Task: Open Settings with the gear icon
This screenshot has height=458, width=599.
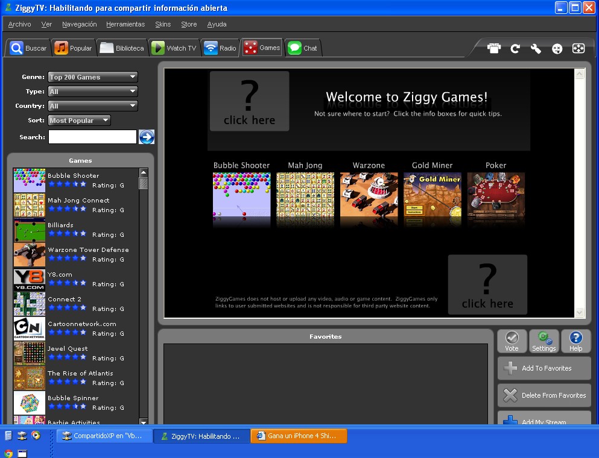Action: (544, 341)
